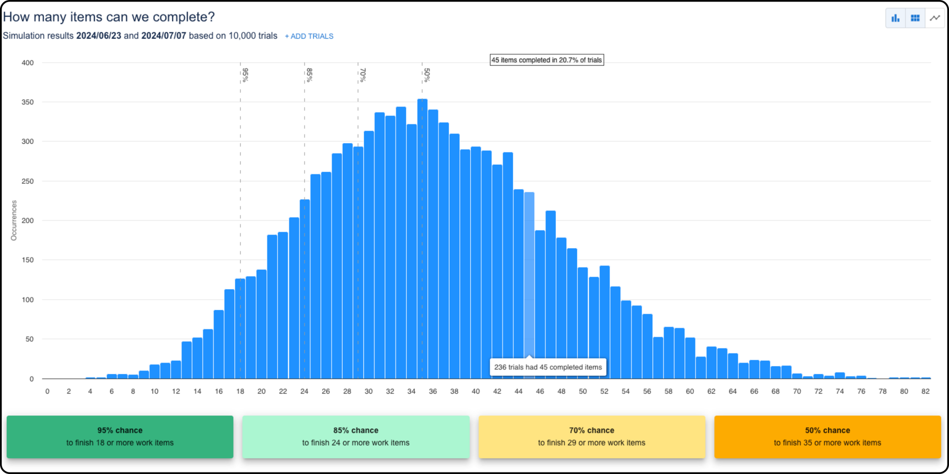Click the histogram bar for 52 items
Image resolution: width=949 pixels, height=474 pixels.
605,322
